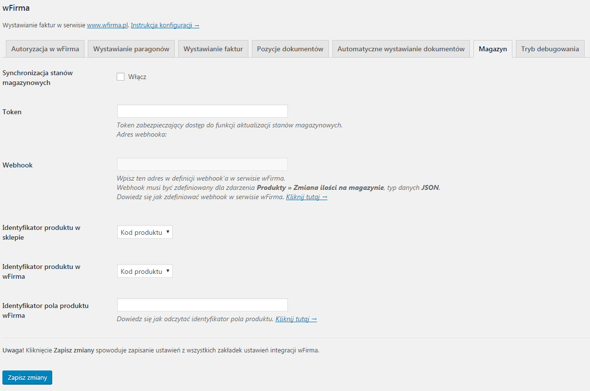Click the arrow on the sklepie Kod produktu select
This screenshot has width=590, height=391.
pos(168,232)
